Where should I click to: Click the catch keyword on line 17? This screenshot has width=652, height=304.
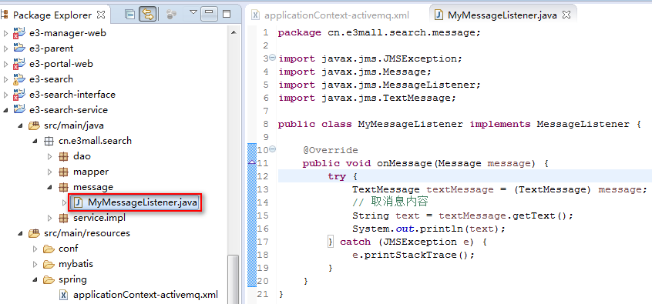pyautogui.click(x=355, y=242)
